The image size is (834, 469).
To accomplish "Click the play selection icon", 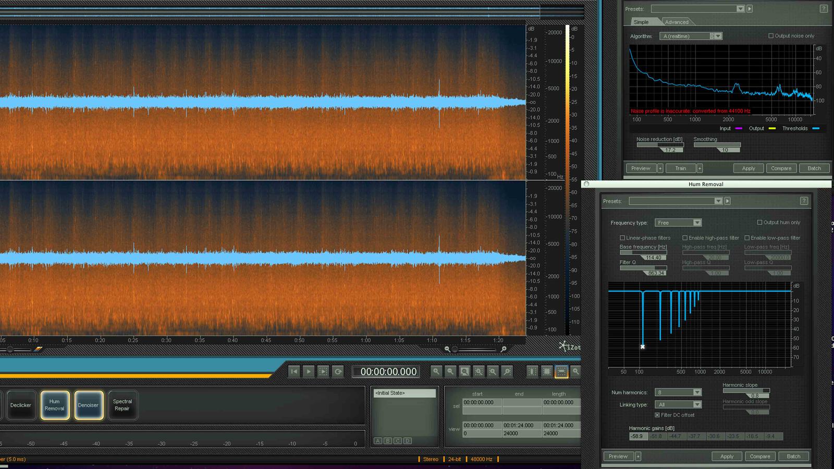I will 323,372.
